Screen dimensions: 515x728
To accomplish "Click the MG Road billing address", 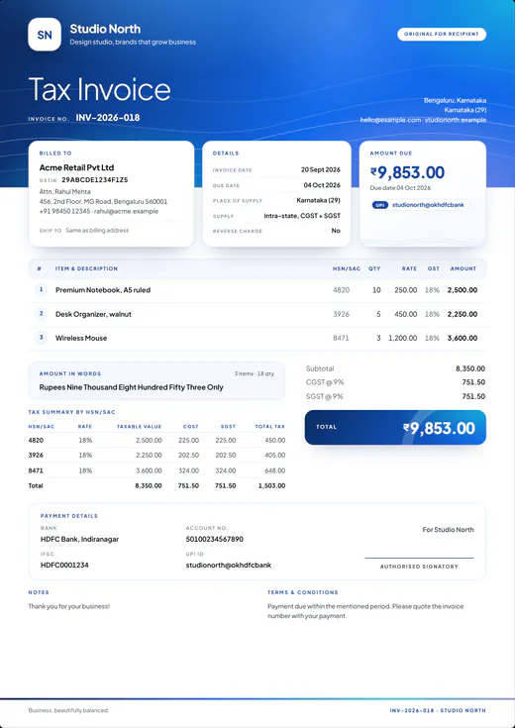I will (x=104, y=202).
